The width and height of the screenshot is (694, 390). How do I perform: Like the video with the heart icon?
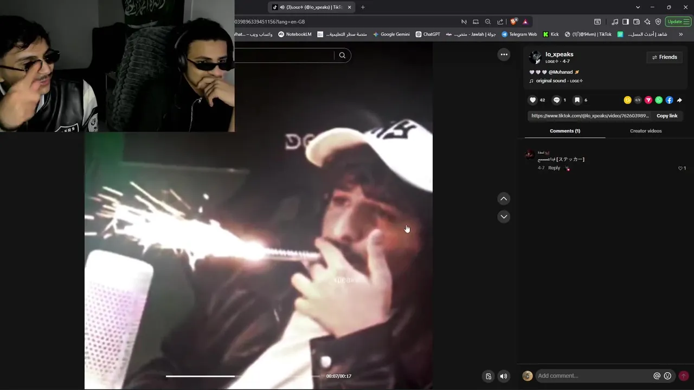532,100
